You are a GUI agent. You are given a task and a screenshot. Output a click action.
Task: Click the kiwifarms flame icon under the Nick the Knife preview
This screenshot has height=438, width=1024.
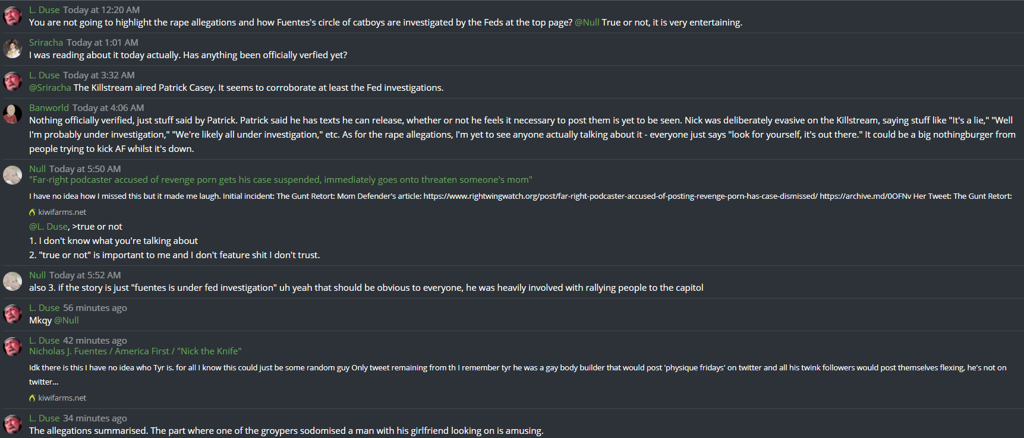(x=32, y=398)
